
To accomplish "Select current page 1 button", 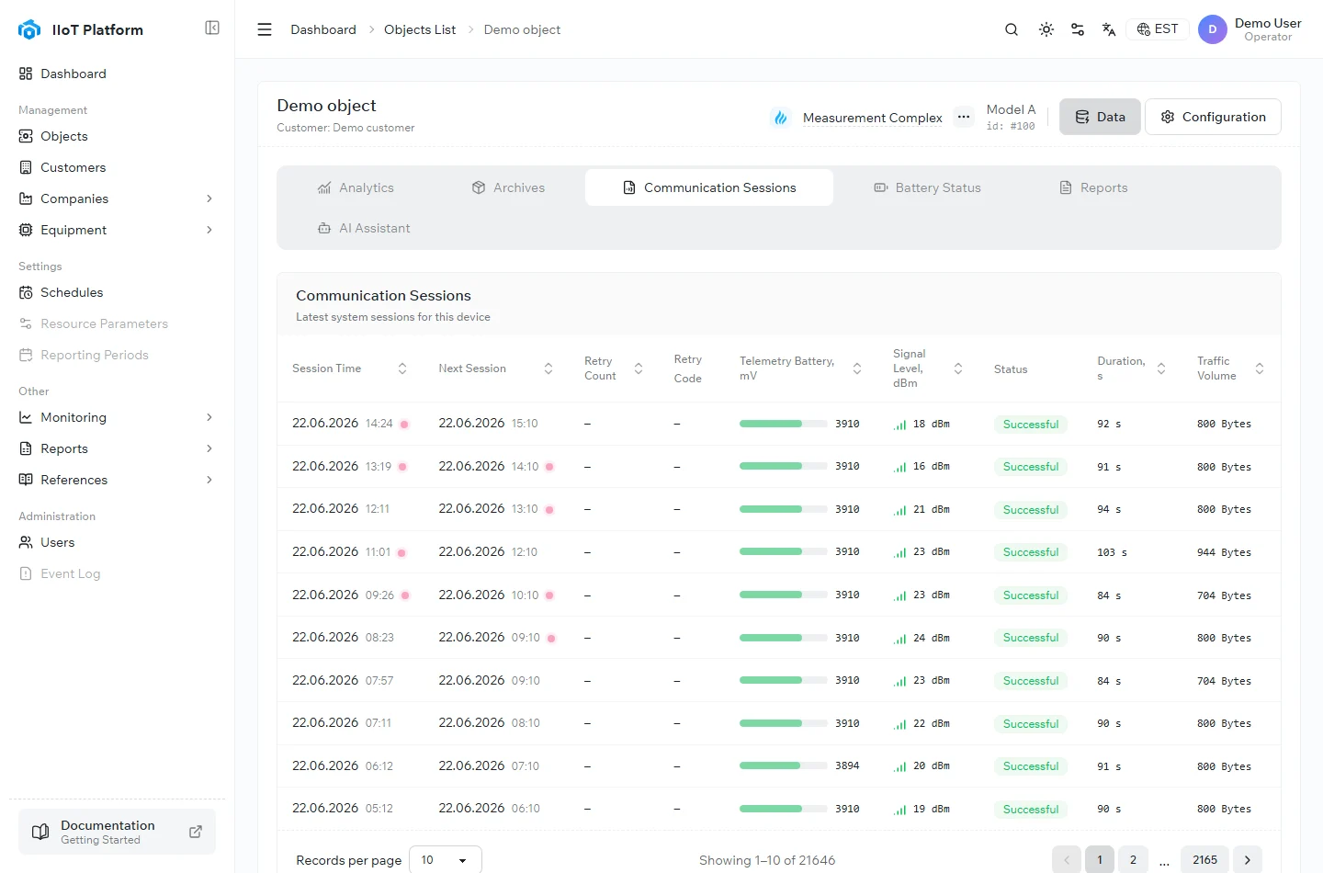I will (x=1100, y=860).
